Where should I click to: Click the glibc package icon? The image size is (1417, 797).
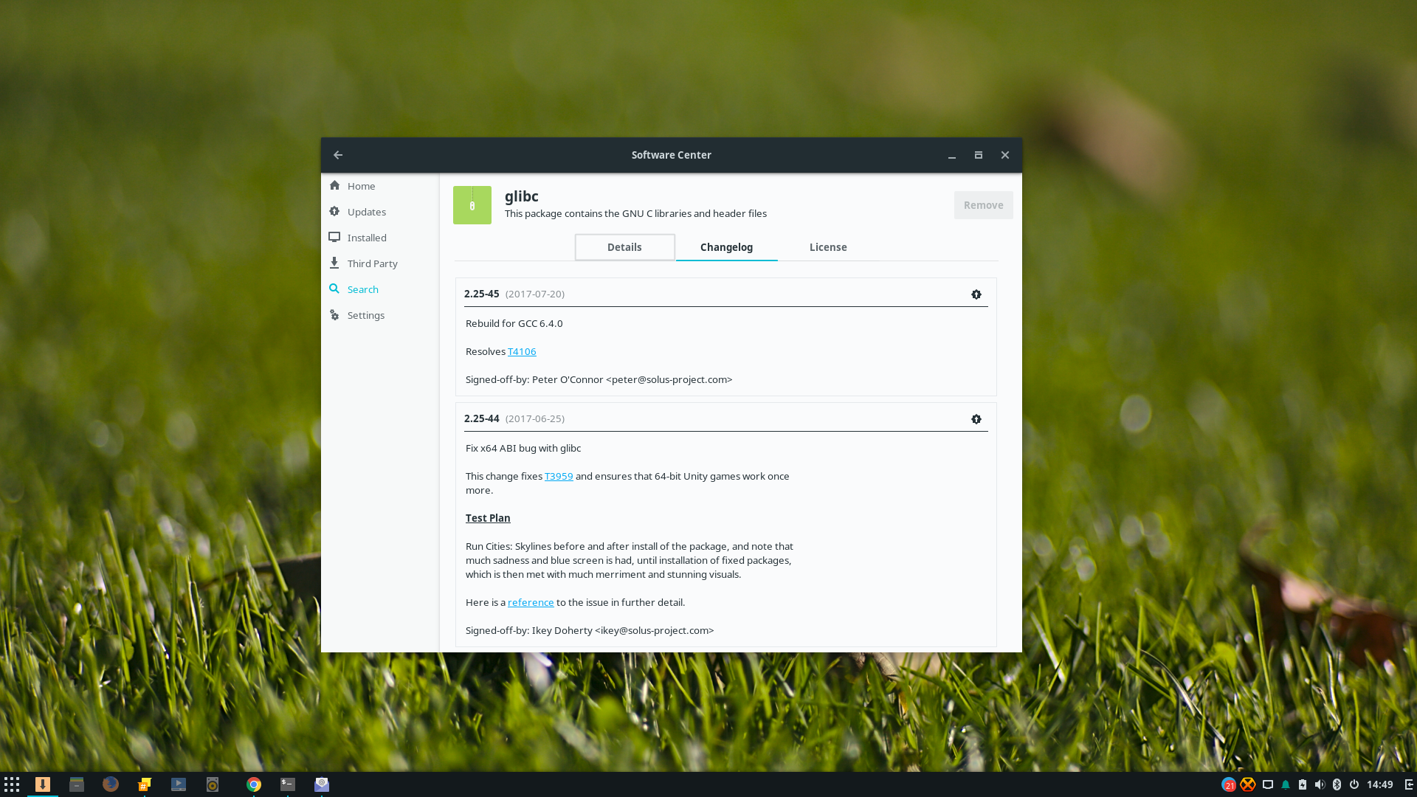pyautogui.click(x=472, y=205)
